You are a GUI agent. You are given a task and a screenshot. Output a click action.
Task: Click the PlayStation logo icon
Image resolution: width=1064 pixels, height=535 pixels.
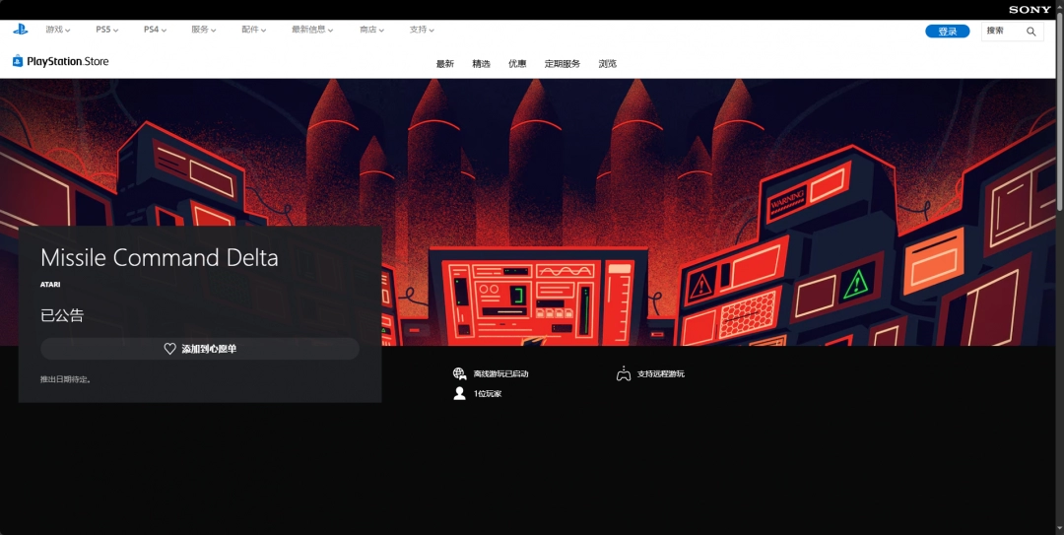click(x=21, y=30)
